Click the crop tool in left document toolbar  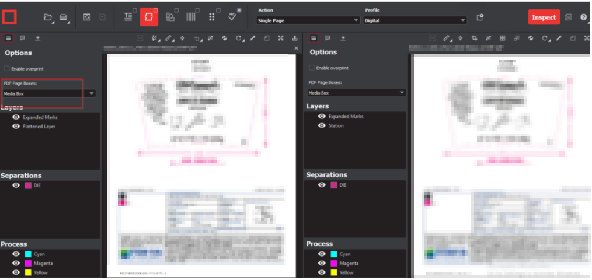pos(197,38)
